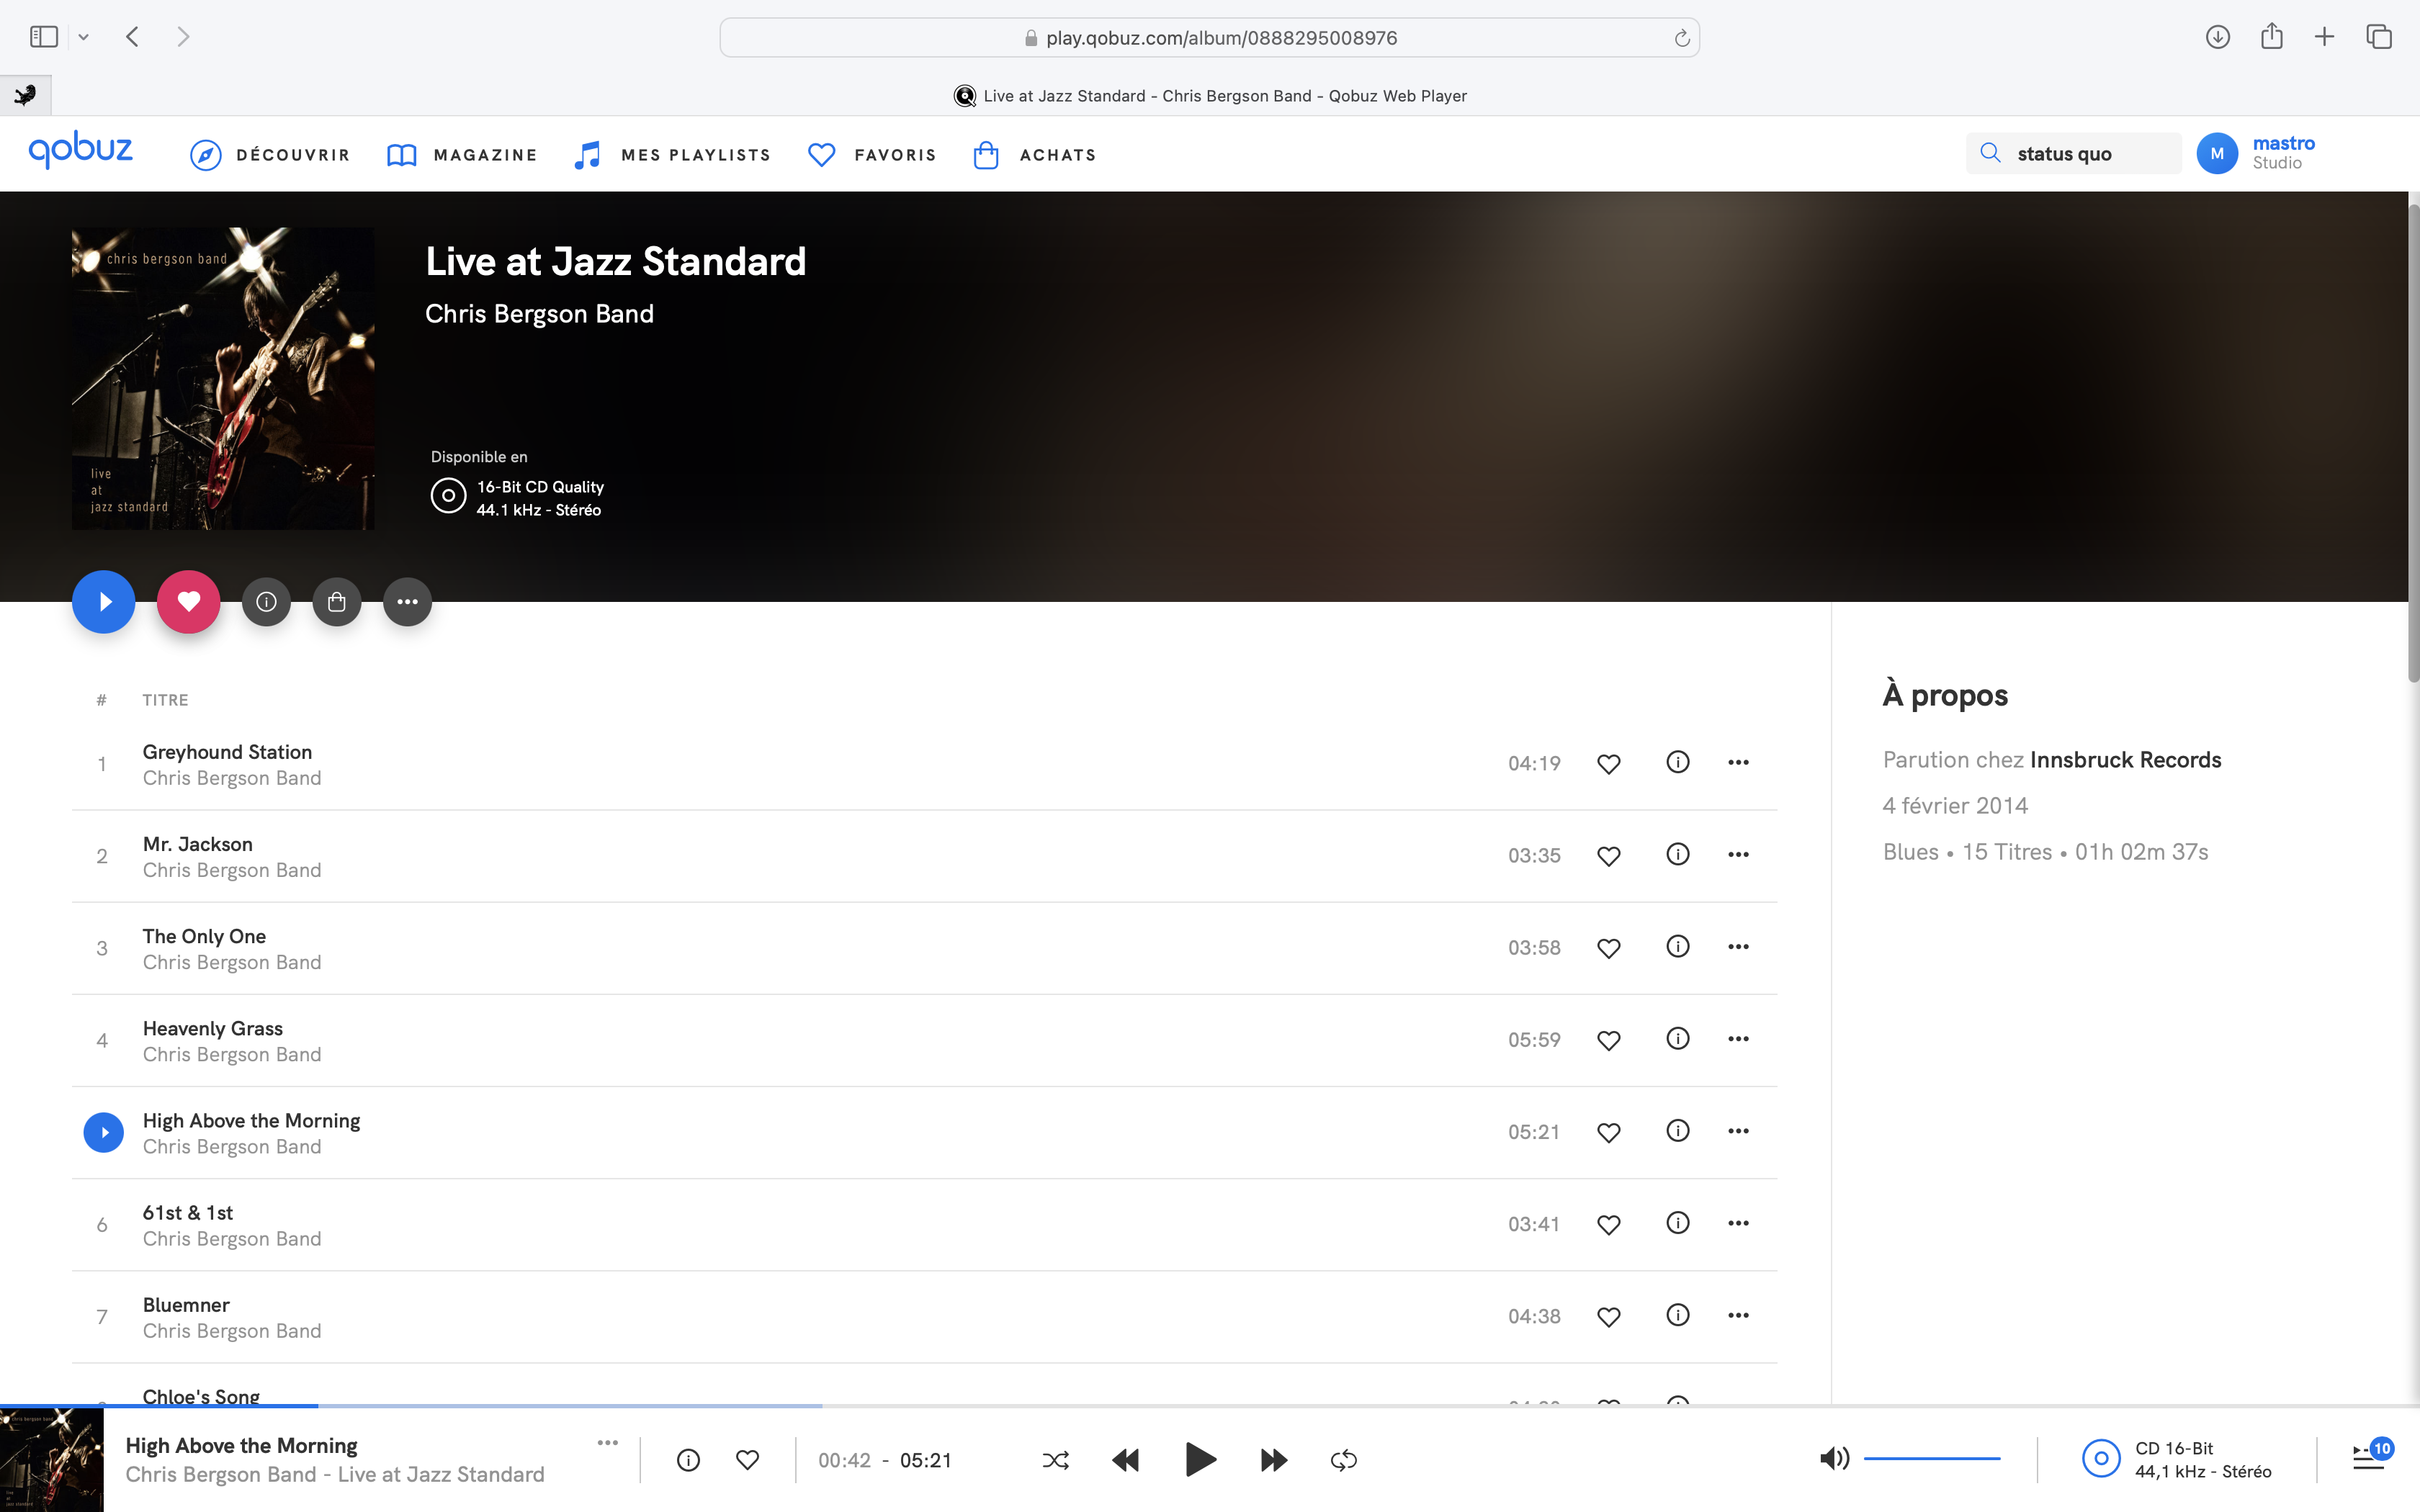2420x1512 pixels.
Task: Open more options for 61st & 1st
Action: tap(1738, 1222)
